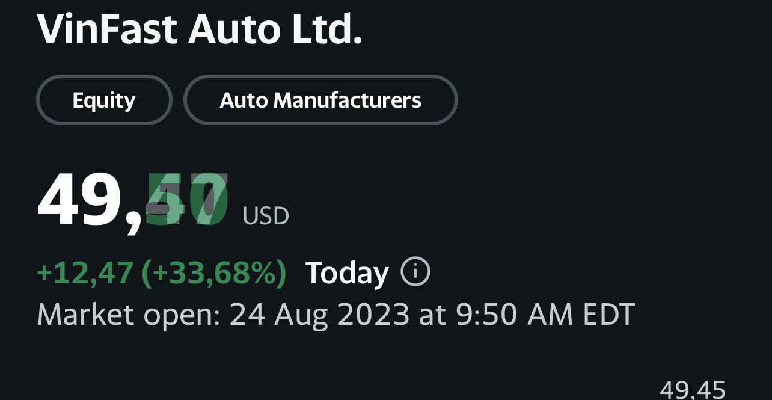Click the 49,45 chart axis value
Viewport: 772px width, 400px height.
tap(693, 390)
